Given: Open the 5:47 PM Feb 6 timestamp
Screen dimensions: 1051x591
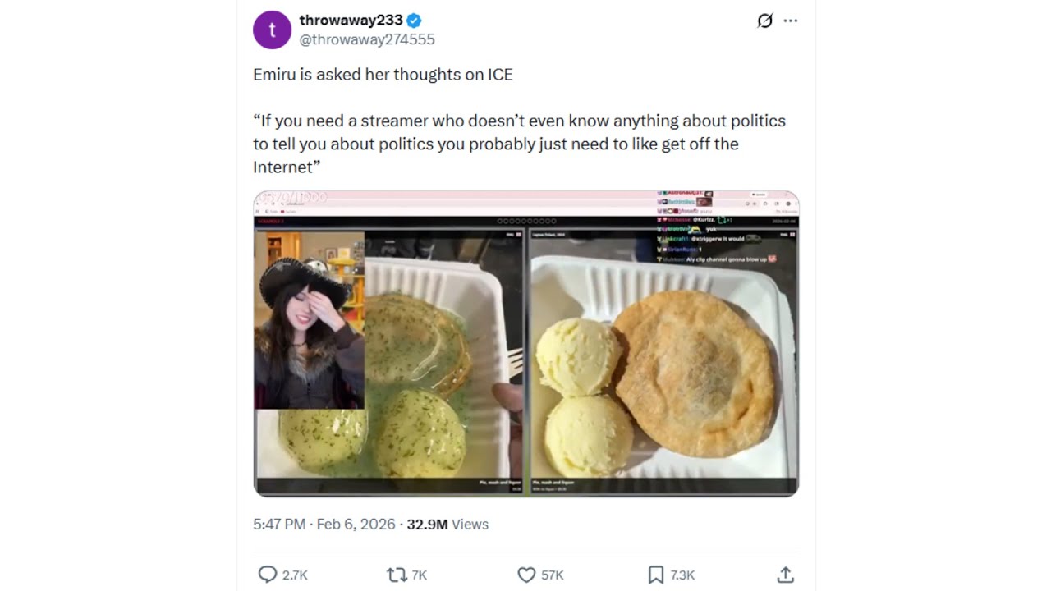Looking at the screenshot, I should [324, 524].
